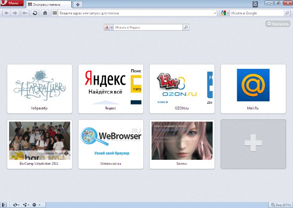Open the Yandex search engine selector dropdown
The width and height of the screenshot is (293, 208).
pos(109,27)
